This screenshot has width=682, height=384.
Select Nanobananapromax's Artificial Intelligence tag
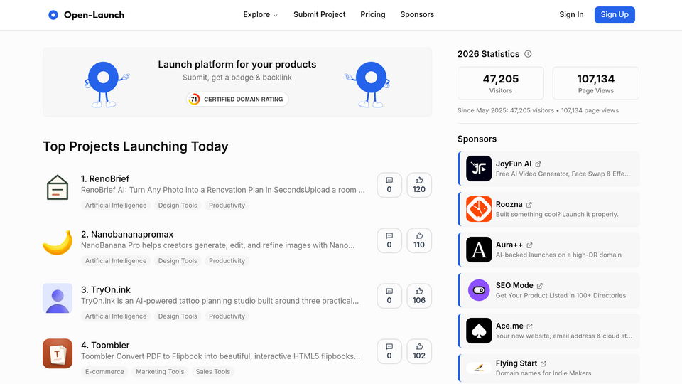click(116, 261)
